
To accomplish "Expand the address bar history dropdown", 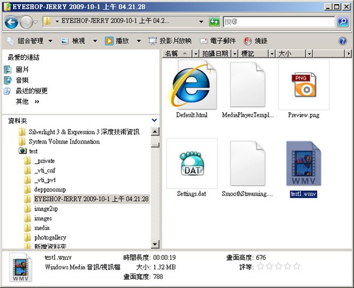I will (x=201, y=22).
